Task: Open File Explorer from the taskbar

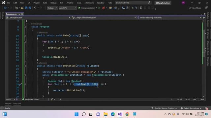Action: [105, 114]
